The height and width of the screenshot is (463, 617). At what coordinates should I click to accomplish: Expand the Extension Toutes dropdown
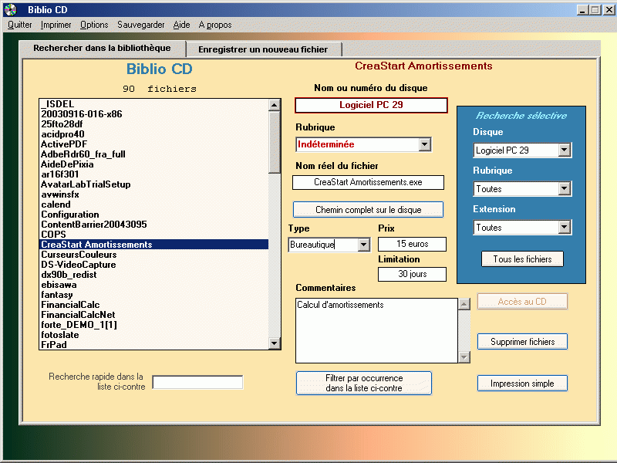[x=564, y=227]
